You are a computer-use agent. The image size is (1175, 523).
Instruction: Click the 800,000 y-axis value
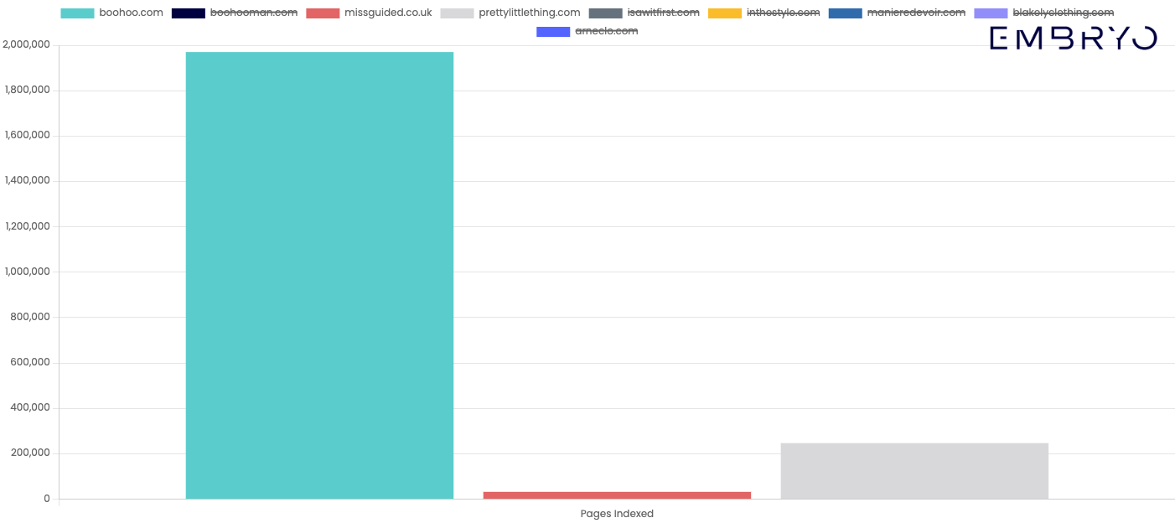[30, 317]
